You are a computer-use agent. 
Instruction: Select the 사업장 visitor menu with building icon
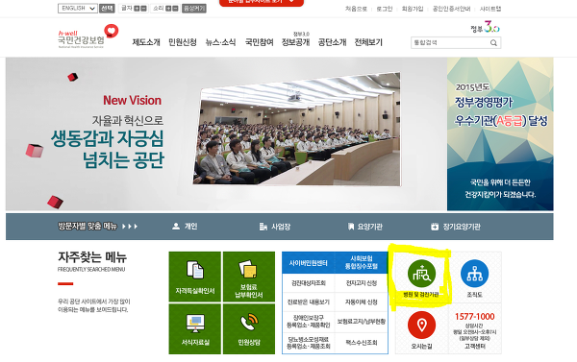[274, 227]
